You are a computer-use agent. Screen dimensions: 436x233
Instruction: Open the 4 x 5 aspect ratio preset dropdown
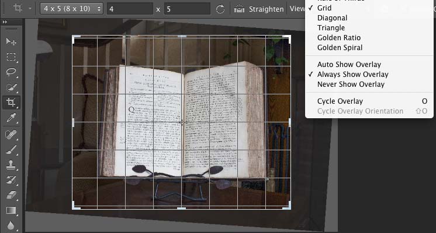[72, 9]
